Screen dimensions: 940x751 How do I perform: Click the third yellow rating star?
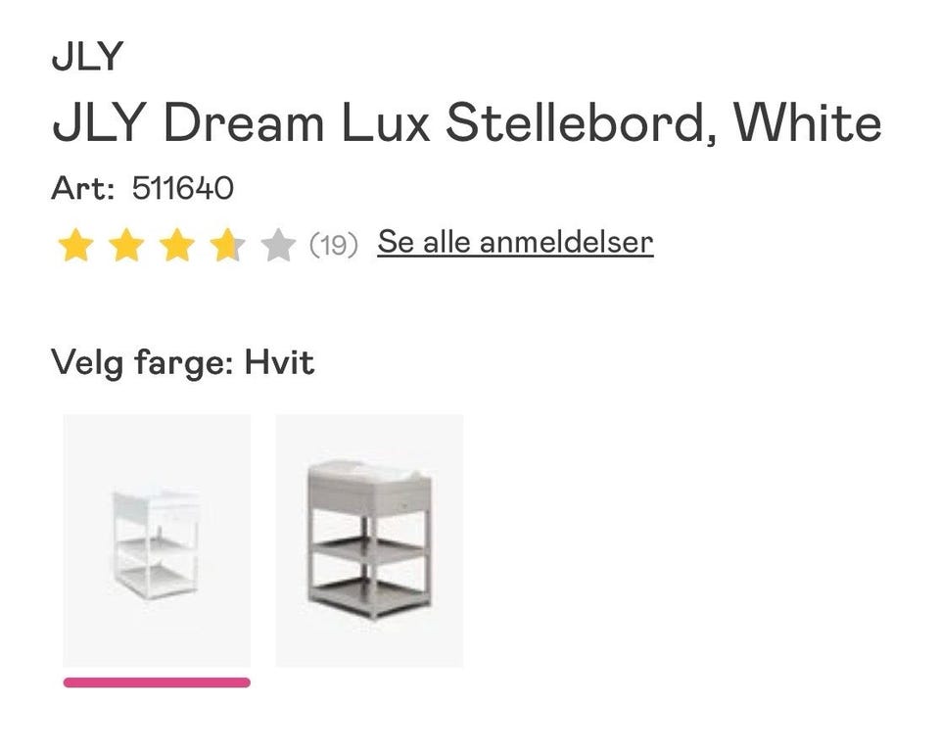point(177,245)
